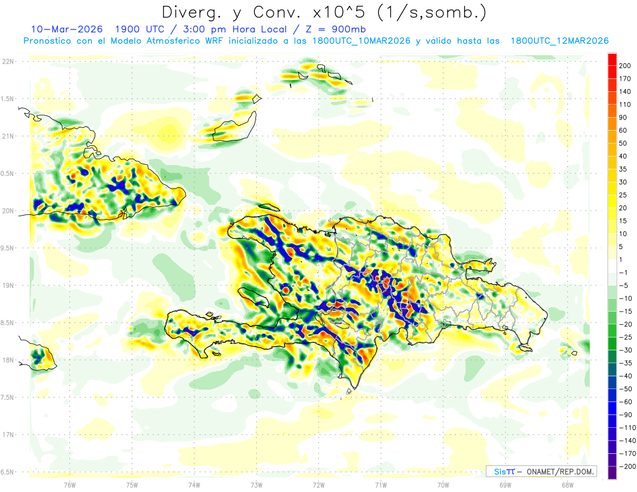637x492 pixels.
Task: Click the latitude label "18N"
Action: (x=8, y=360)
